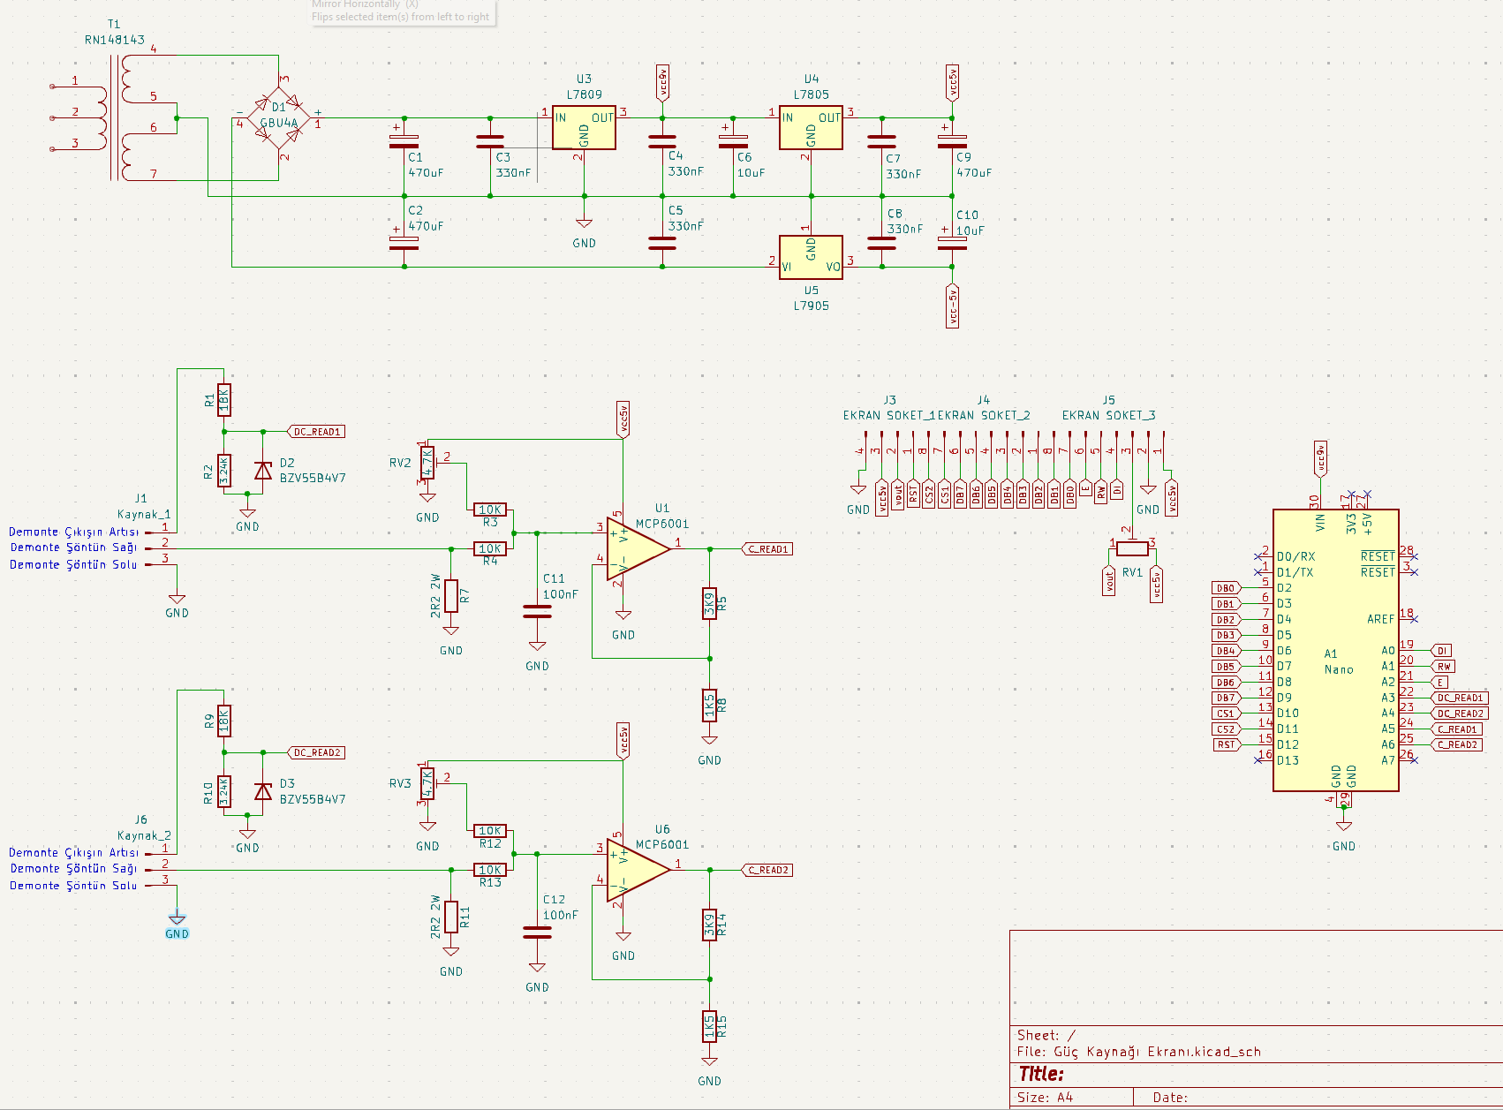Select resistor R14 3K9
Viewport: 1503px width, 1110px height.
point(709,925)
